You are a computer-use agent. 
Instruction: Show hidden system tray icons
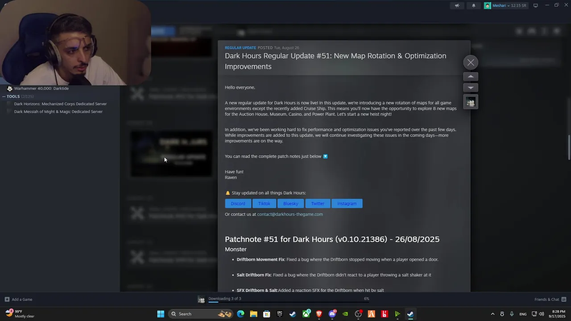[x=492, y=314]
